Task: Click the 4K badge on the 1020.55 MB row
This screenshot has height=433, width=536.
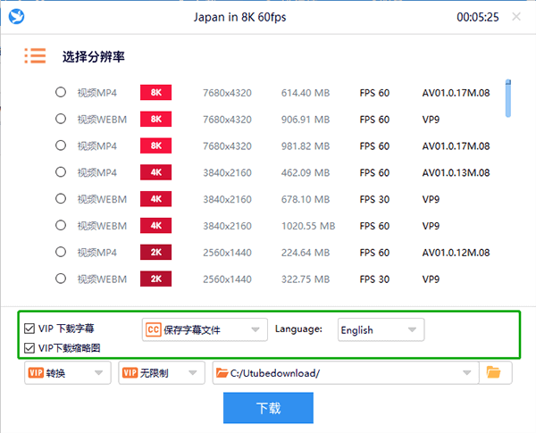Action: (155, 225)
